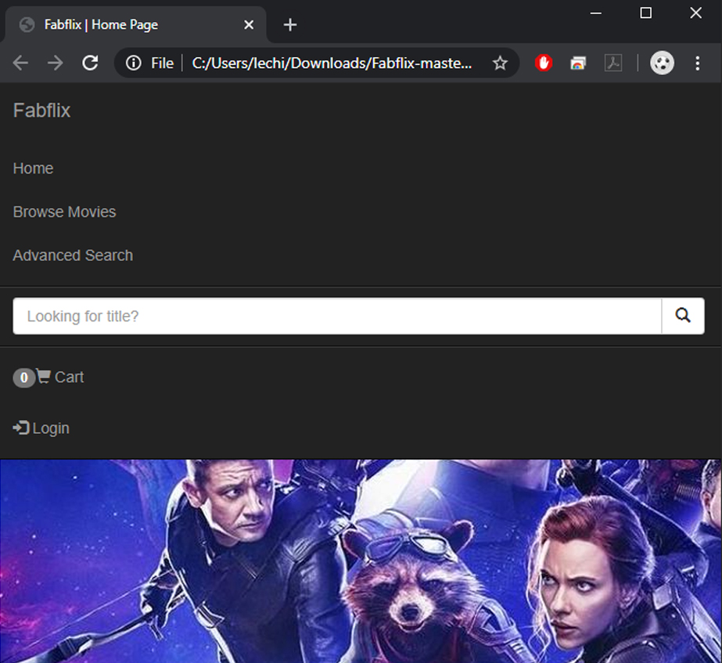The image size is (722, 663).
Task: Bookmark this page with star icon
Action: [x=500, y=63]
